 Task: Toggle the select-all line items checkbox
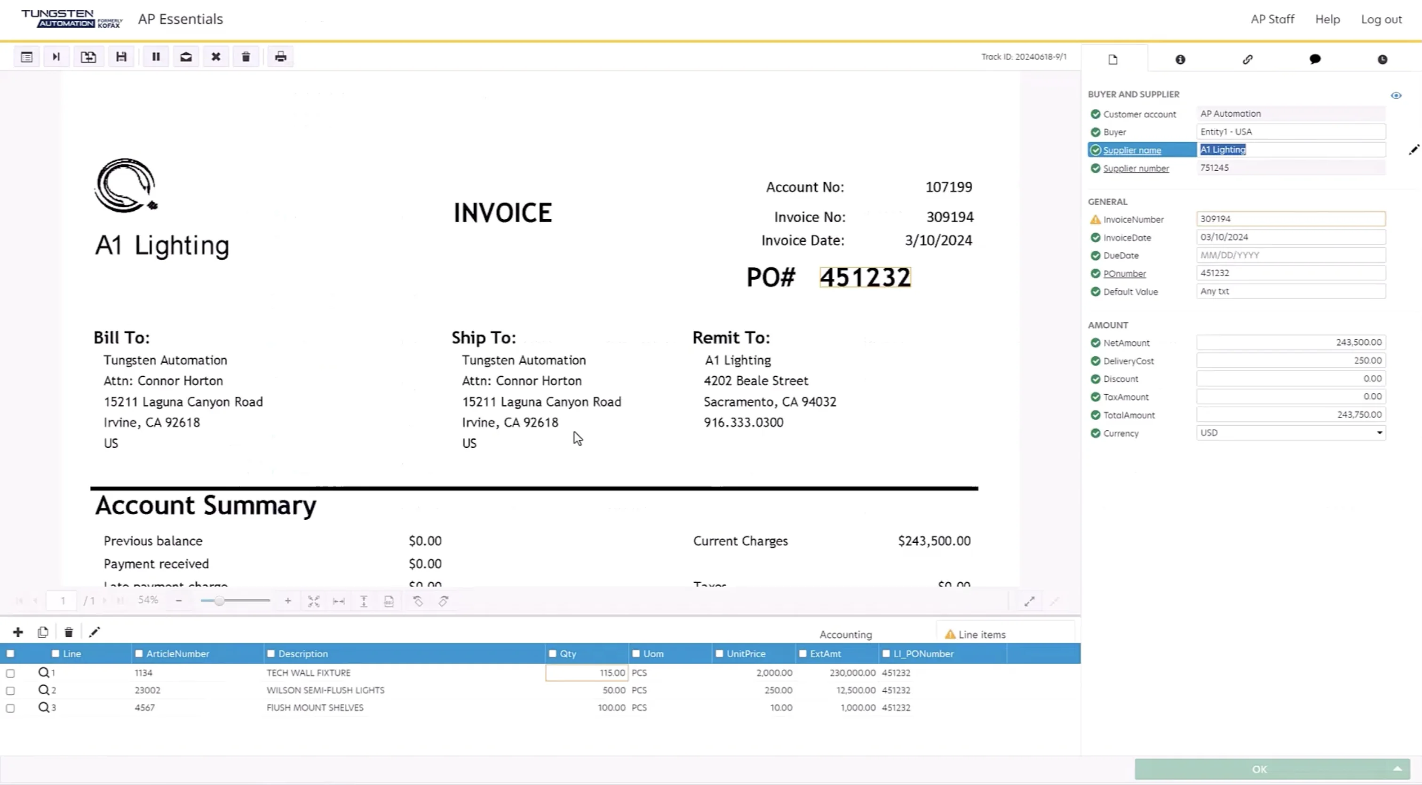pyautogui.click(x=10, y=654)
